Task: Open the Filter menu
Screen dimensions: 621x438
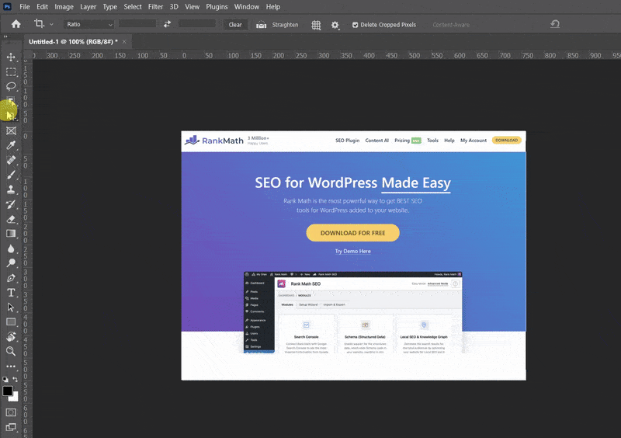Action: [x=156, y=7]
